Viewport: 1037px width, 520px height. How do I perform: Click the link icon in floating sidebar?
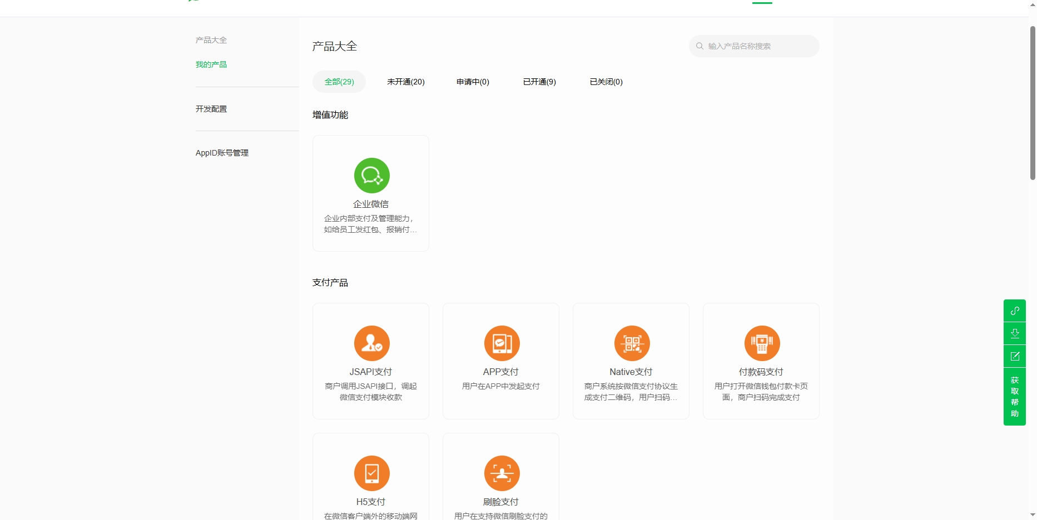click(1014, 311)
